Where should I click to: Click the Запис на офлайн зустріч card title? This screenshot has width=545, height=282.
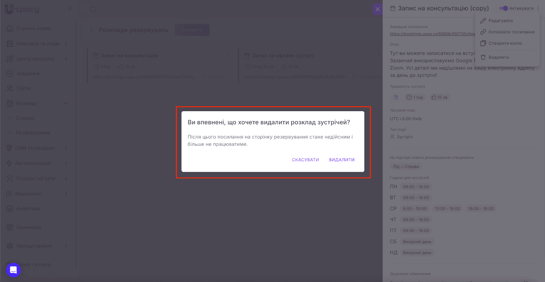point(283,55)
